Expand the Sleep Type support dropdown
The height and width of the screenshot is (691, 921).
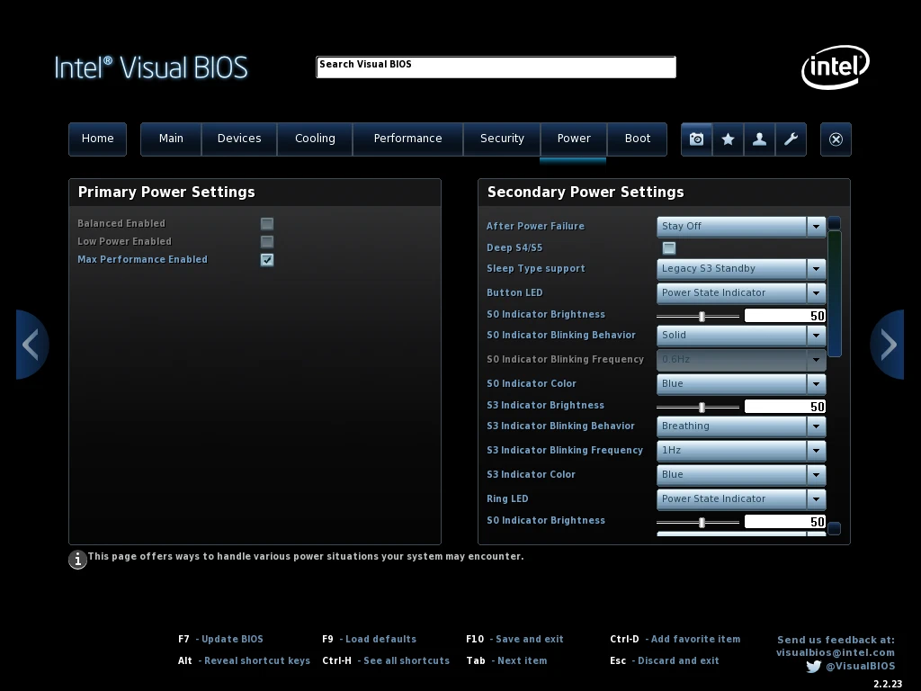click(x=741, y=268)
